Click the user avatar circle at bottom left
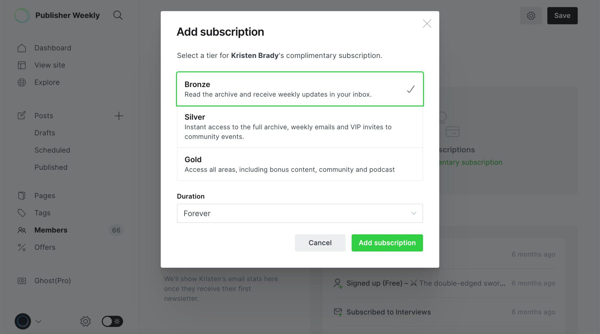 pyautogui.click(x=22, y=321)
